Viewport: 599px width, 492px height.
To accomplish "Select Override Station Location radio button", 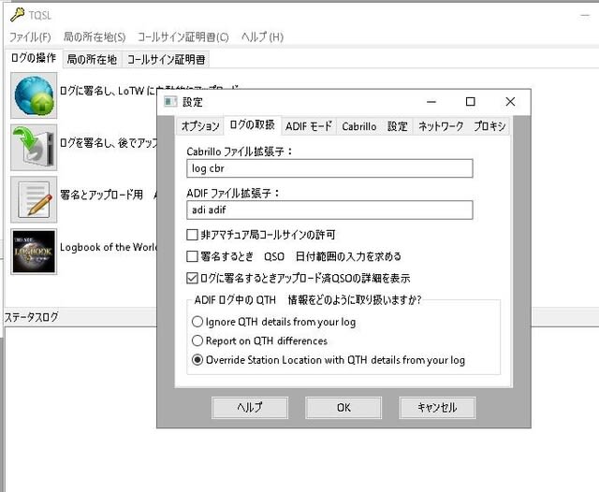I will click(x=197, y=360).
